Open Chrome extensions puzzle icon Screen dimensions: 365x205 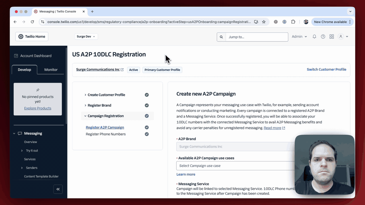[293, 22]
